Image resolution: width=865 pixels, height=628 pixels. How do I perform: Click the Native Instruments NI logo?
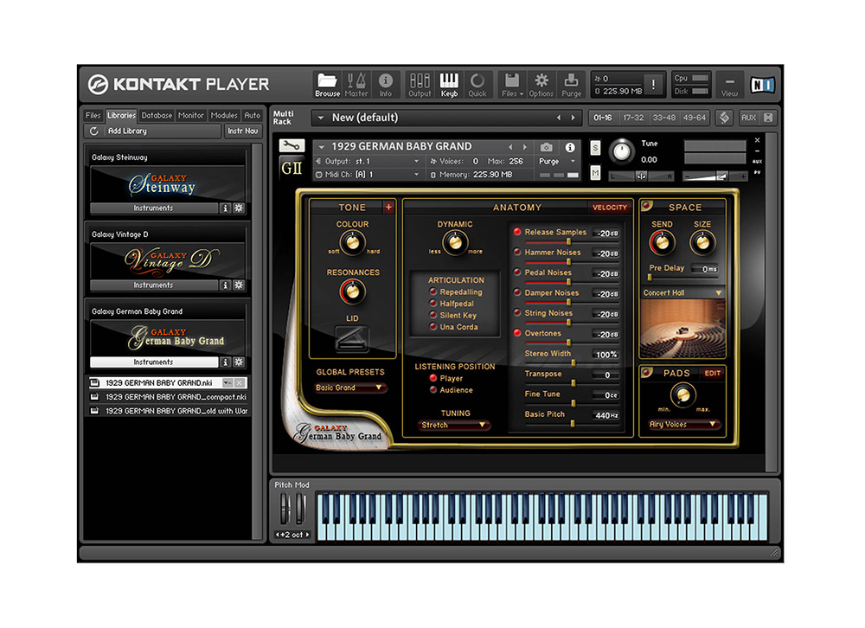click(762, 85)
